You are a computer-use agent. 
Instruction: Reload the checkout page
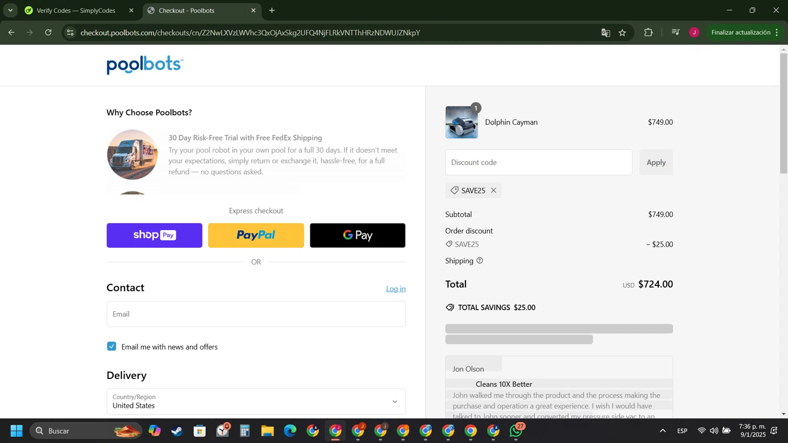[48, 33]
